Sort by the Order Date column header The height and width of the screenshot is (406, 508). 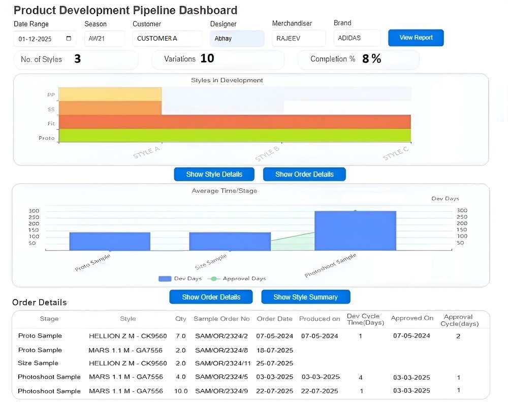click(274, 319)
